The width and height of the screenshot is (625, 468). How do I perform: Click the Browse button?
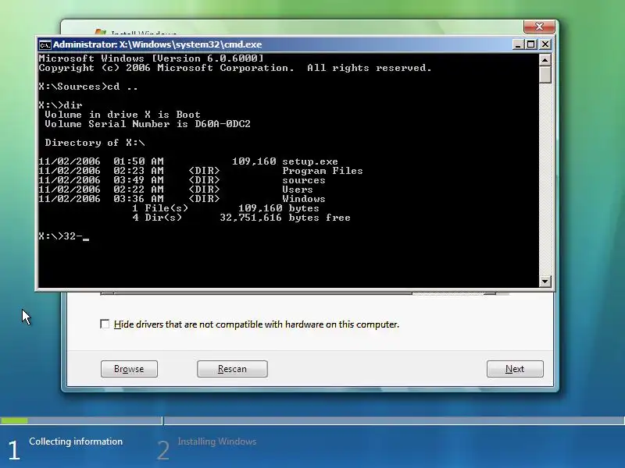(129, 369)
